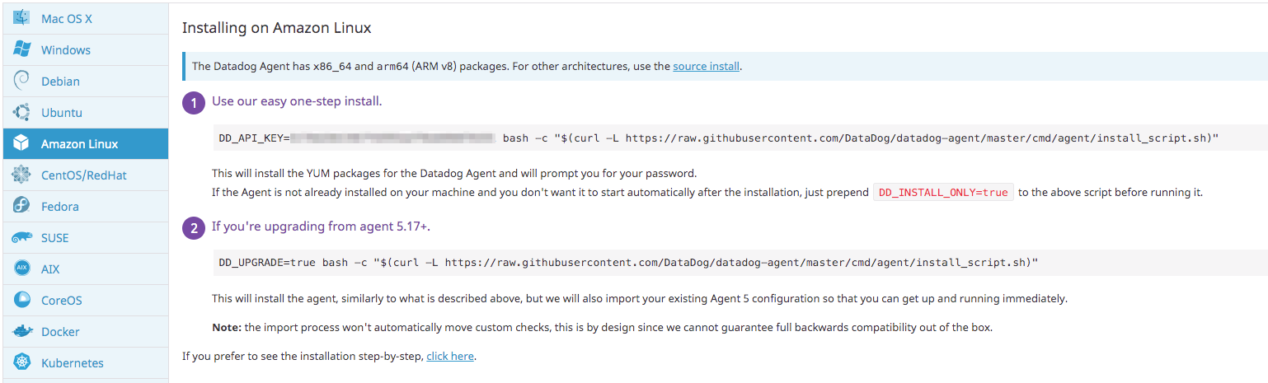
Task: Click the CentOS/RedHat pinwheel icon
Action: point(21,175)
